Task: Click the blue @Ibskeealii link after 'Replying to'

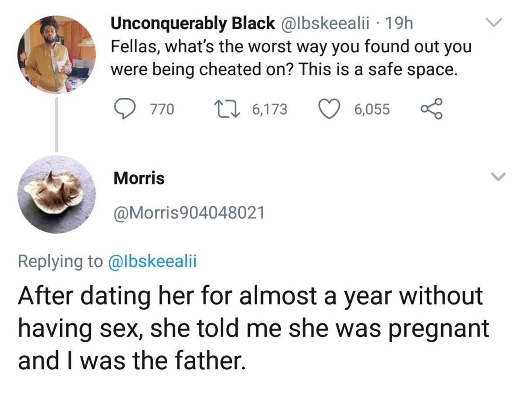Action: (152, 261)
